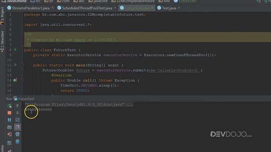Open ScheduledThreadPoolTest.java tab
The height and width of the screenshot is (152, 271).
(x=87, y=8)
